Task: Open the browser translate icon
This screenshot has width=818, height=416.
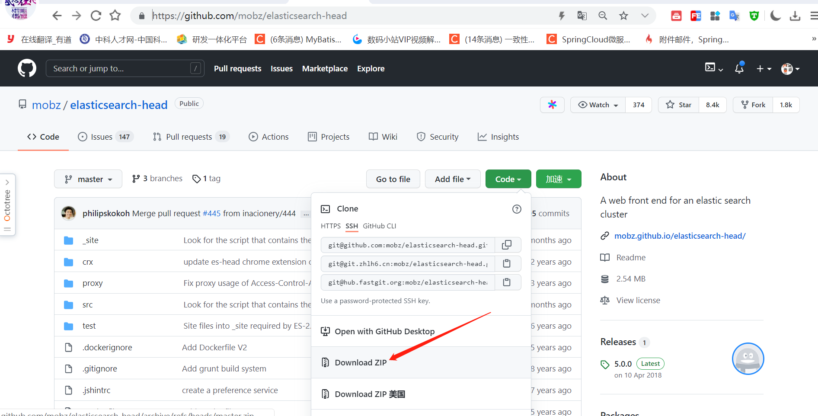Action: click(x=582, y=16)
